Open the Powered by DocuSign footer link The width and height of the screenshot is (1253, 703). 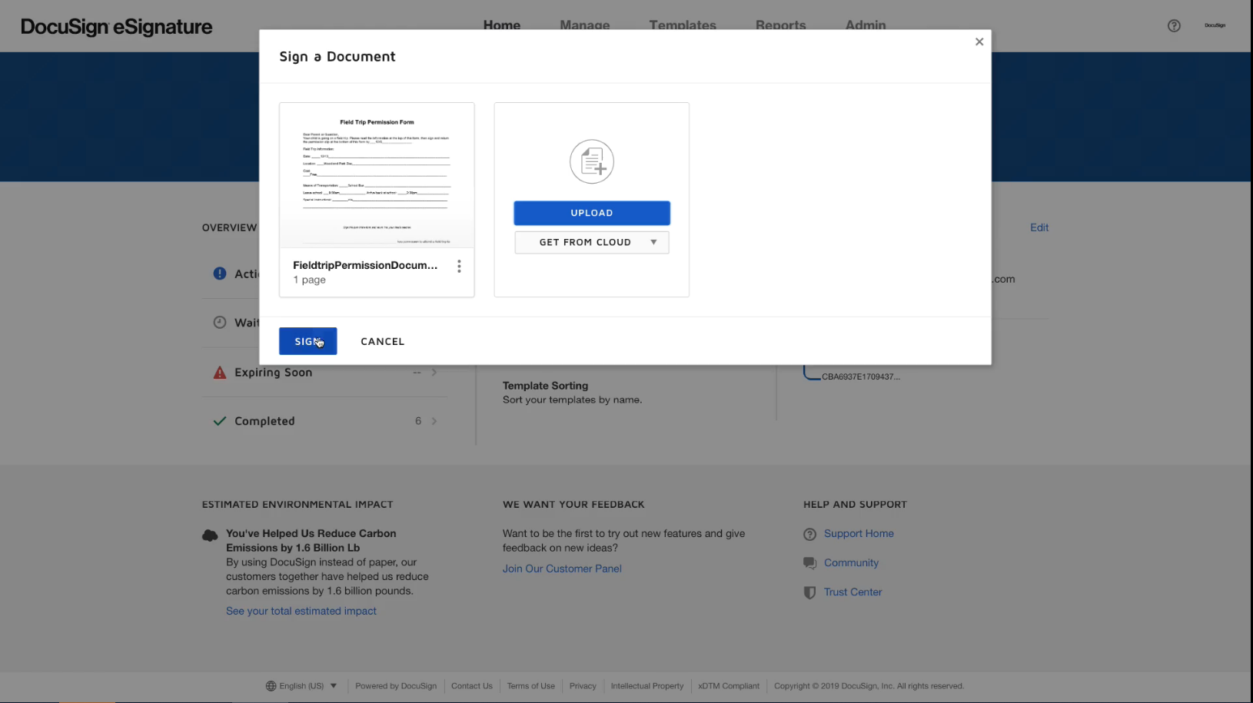click(x=396, y=686)
